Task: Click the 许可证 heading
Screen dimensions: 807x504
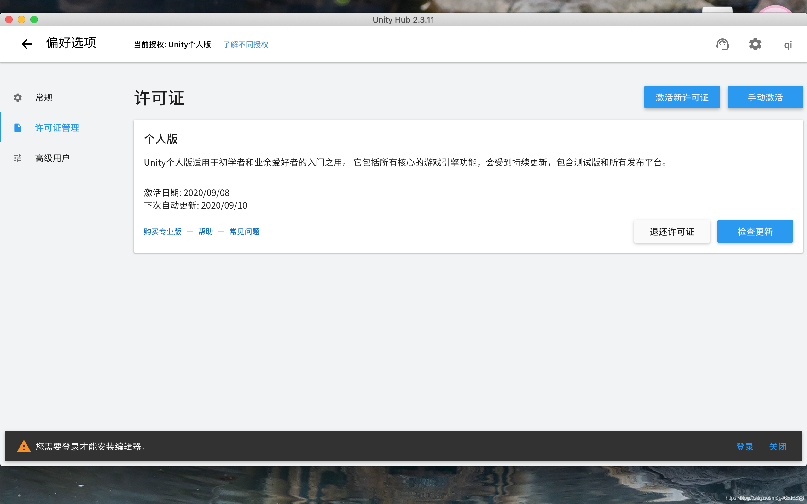Action: pos(159,98)
